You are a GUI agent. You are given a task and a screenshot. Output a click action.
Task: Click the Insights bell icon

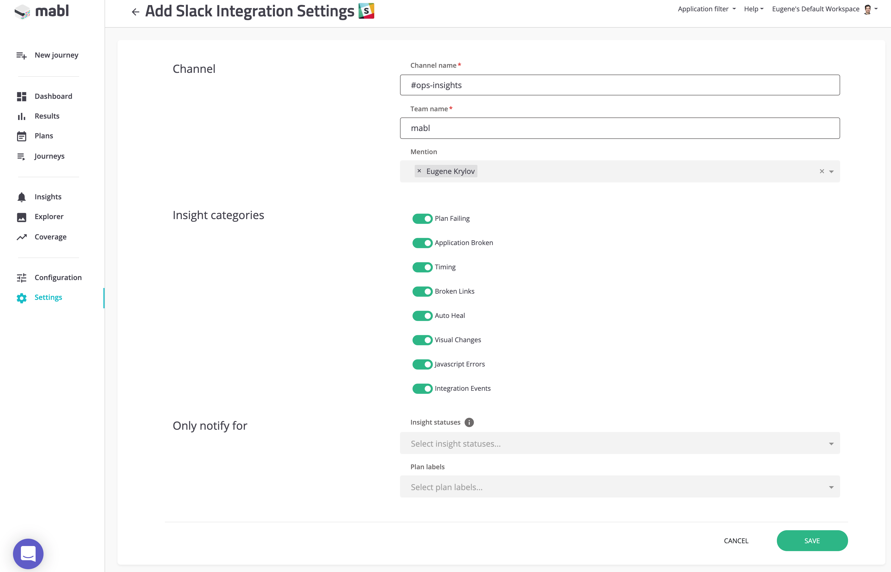point(21,197)
